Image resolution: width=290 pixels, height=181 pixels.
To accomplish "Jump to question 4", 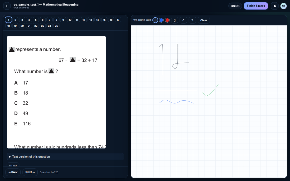I will [x=29, y=20].
